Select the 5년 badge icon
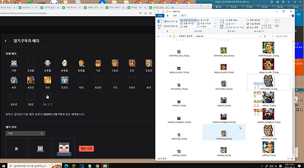This screenshot has width=304, height=168. pyautogui.click(x=47, y=80)
